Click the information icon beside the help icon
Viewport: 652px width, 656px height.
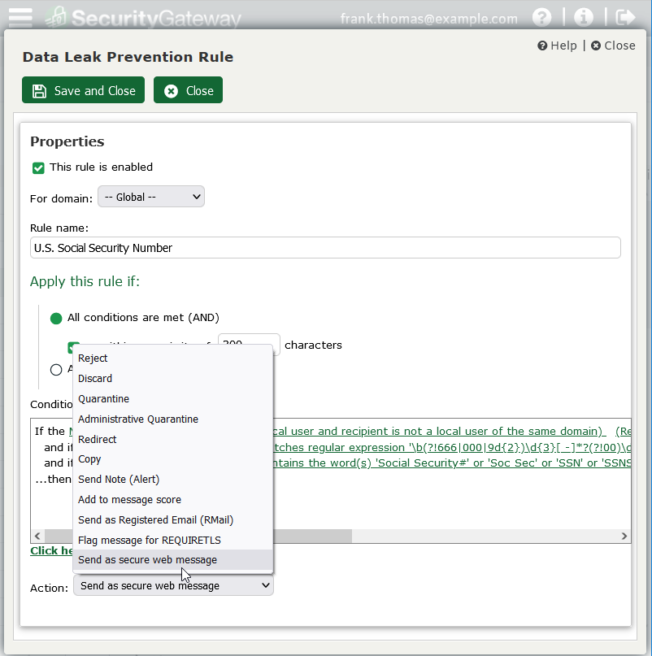pos(584,16)
